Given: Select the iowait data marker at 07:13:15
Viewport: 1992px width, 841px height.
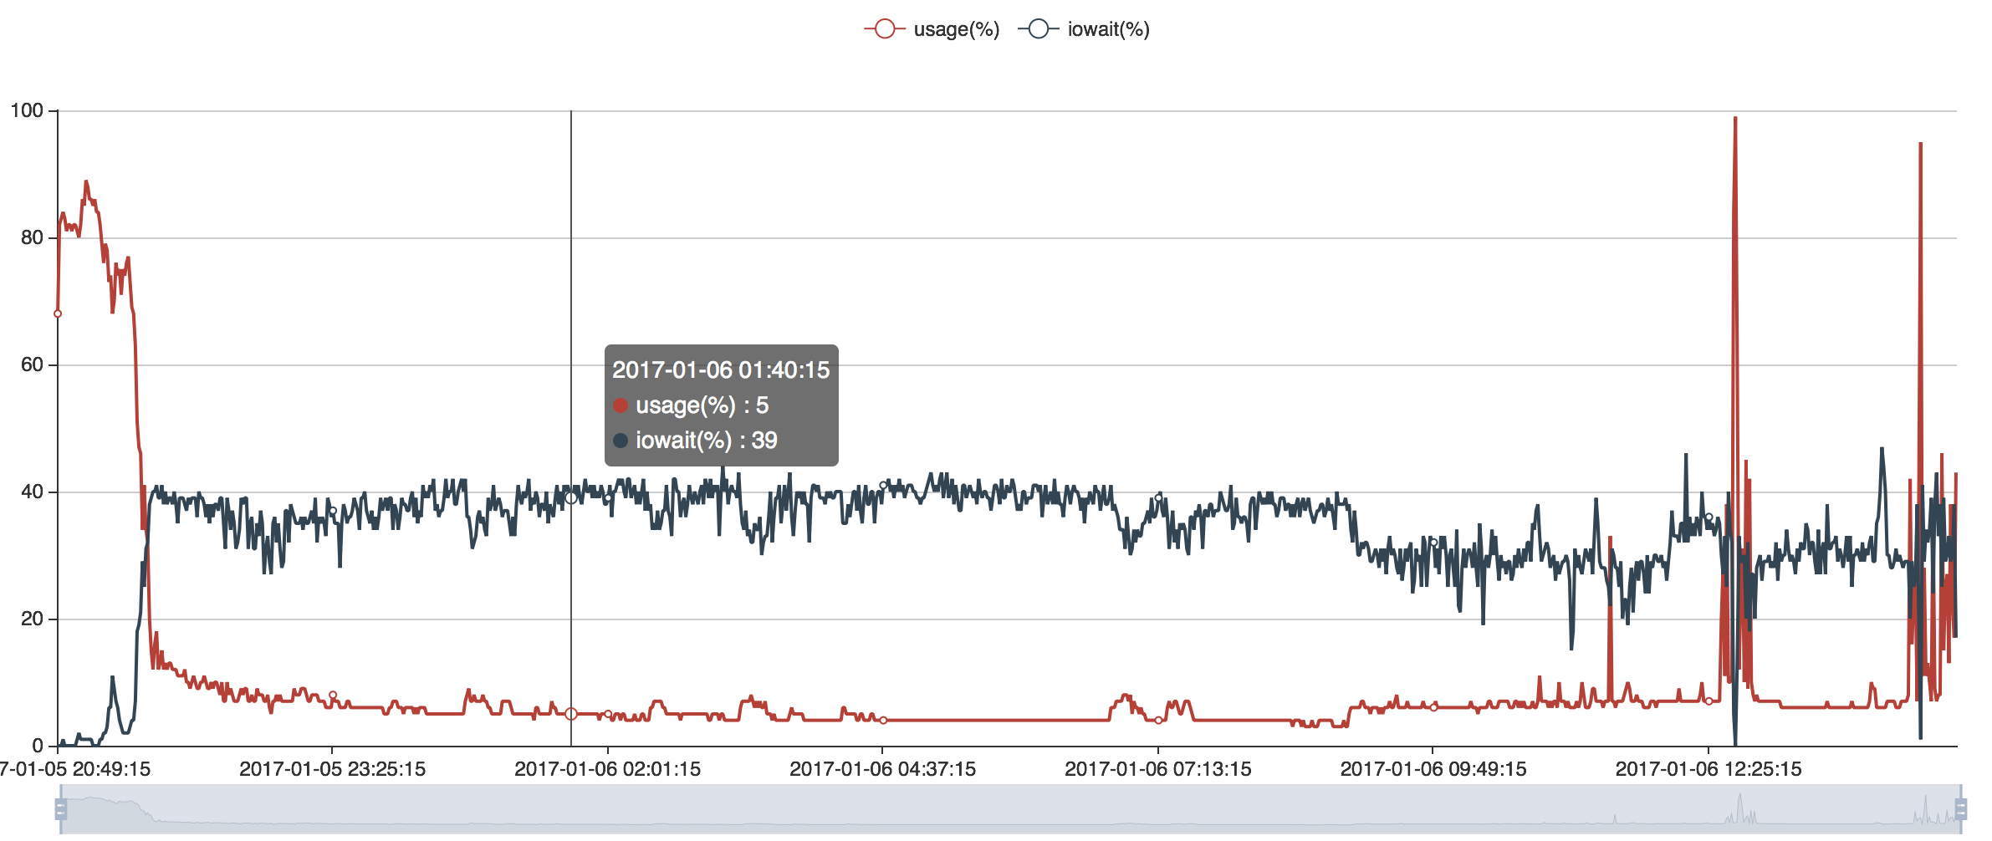Looking at the screenshot, I should point(1158,497).
